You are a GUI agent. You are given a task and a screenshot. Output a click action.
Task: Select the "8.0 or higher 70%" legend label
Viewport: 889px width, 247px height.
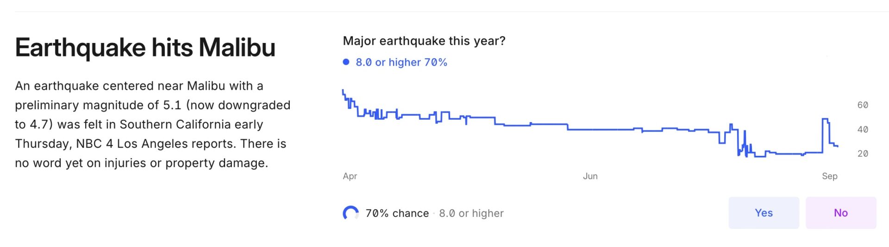point(401,62)
